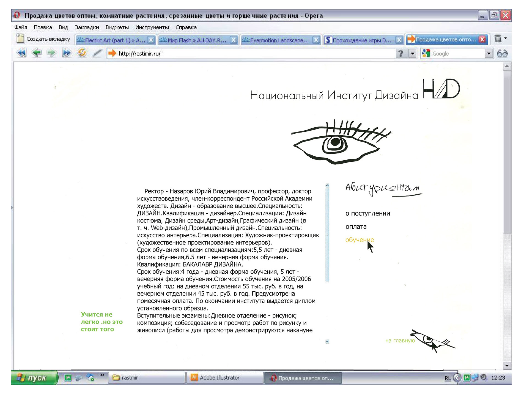Open the Справка menu
This screenshot has height=394, width=524.
click(186, 27)
